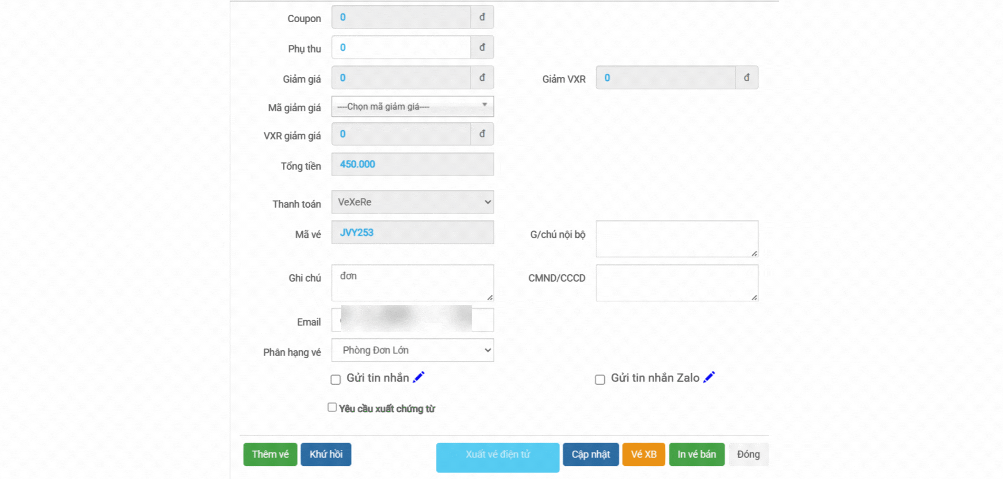The width and height of the screenshot is (1003, 479).
Task: Click the G/chú nội bộ text box
Action: click(x=676, y=238)
